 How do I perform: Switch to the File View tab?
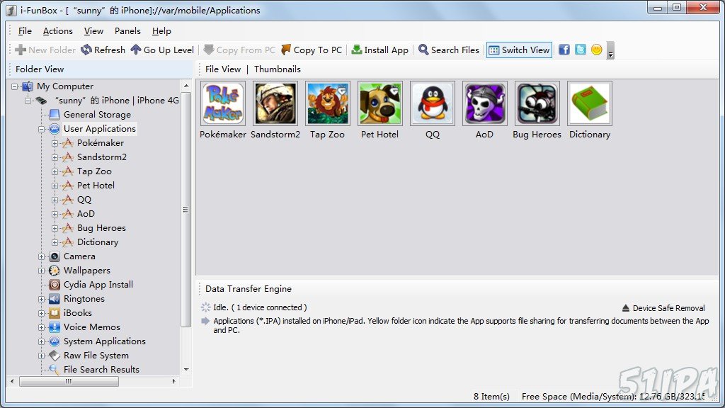(223, 69)
